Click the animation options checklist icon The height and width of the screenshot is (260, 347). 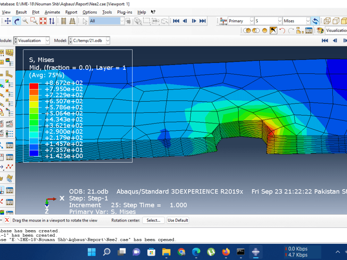click(x=9, y=133)
